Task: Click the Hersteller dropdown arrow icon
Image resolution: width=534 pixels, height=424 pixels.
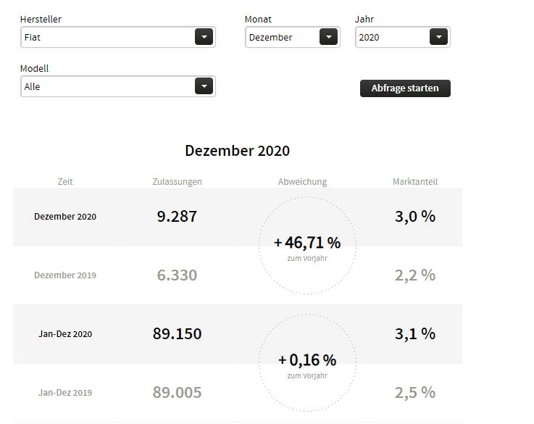Action: click(204, 37)
